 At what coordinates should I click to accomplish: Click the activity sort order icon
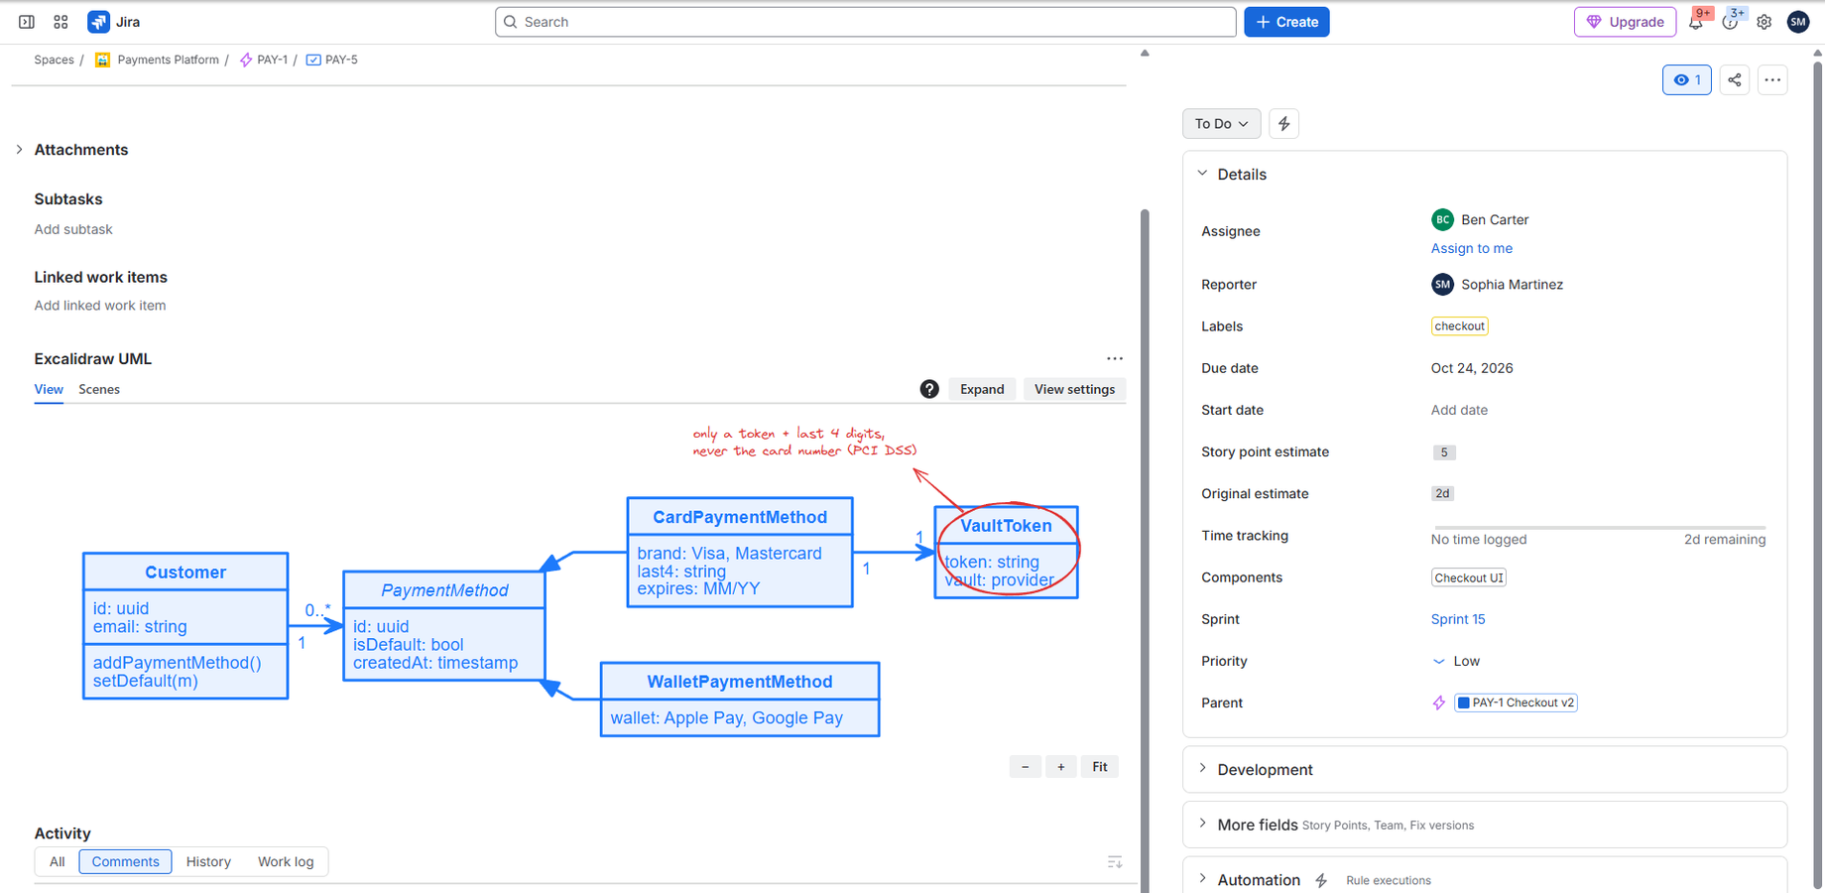coord(1115,862)
